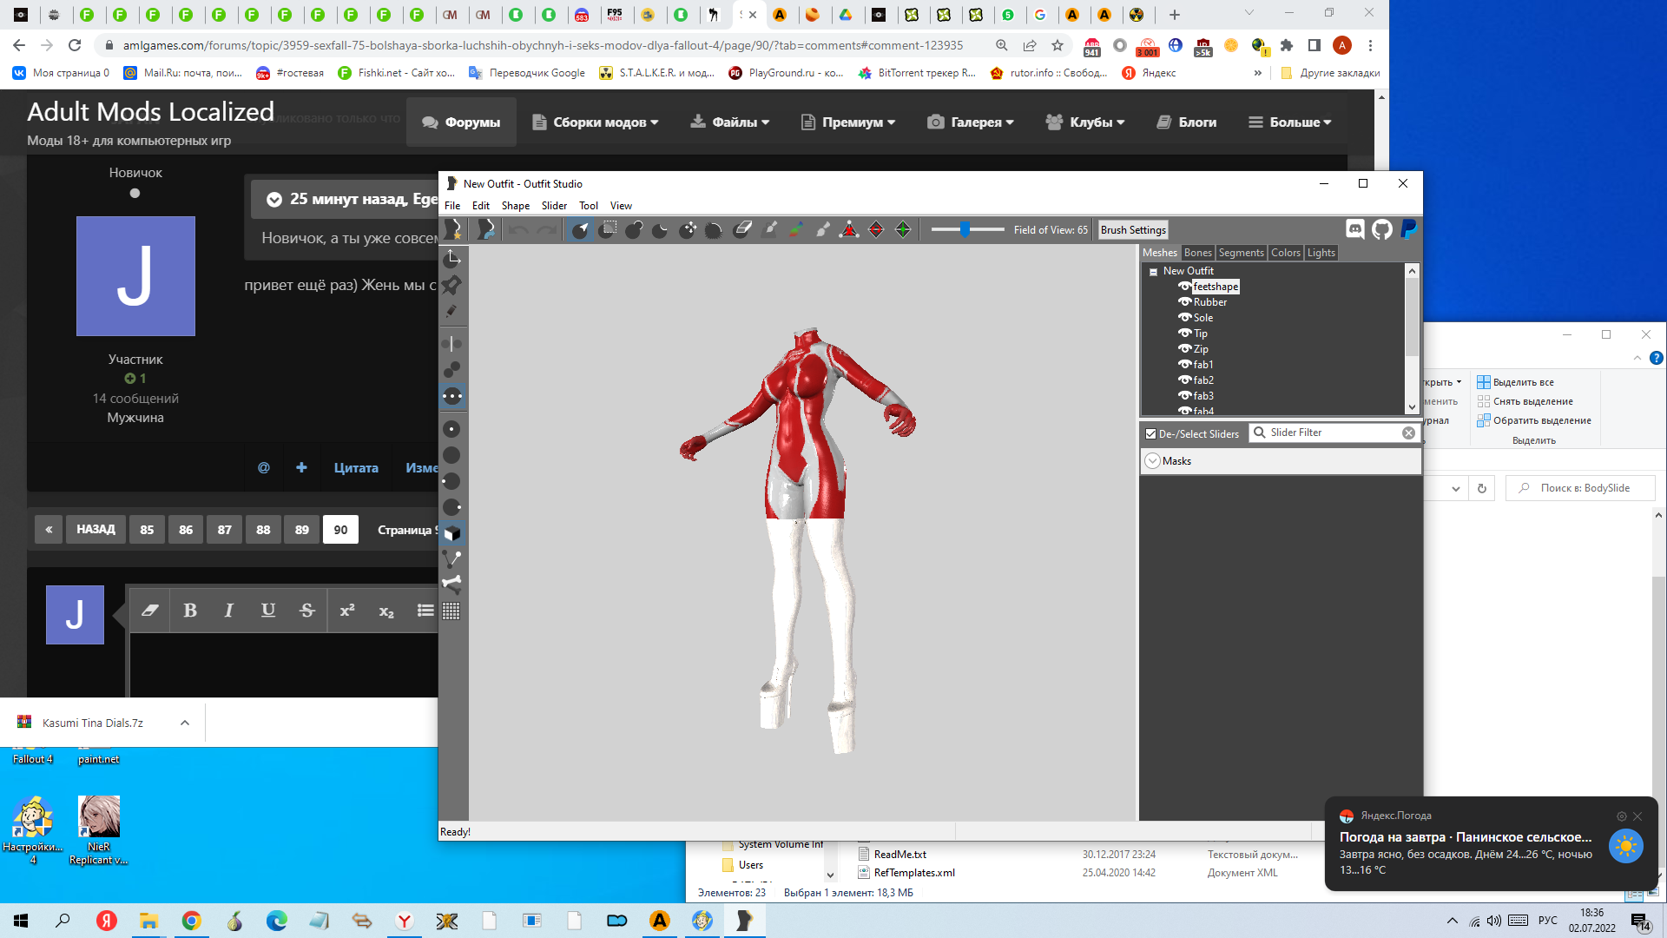Click the pushpin icon in left toolbar
This screenshot has width=1667, height=938.
[x=451, y=285]
